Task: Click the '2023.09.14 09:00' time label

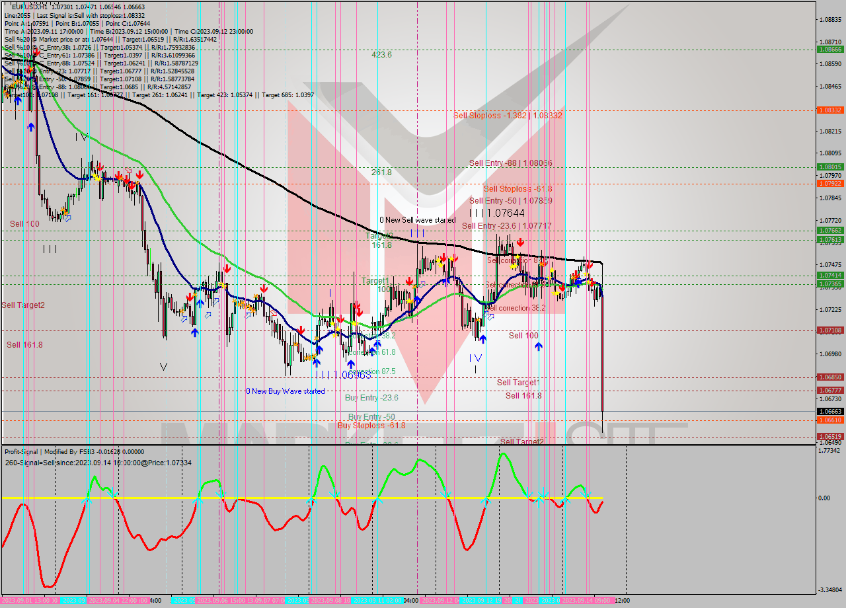Action: coord(586,600)
